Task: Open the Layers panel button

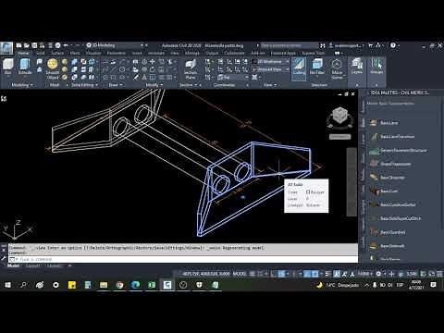Action: (357, 67)
